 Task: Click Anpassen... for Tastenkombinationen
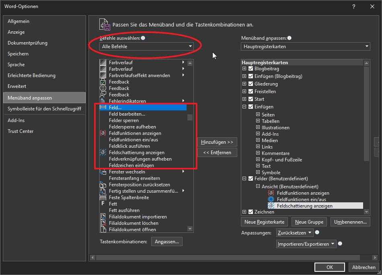tap(167, 242)
